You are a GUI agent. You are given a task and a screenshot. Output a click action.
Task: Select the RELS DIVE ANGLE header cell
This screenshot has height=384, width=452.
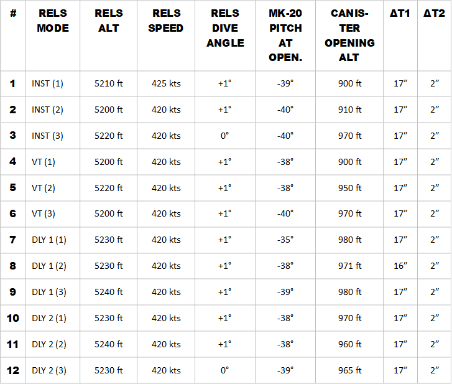[x=224, y=29]
